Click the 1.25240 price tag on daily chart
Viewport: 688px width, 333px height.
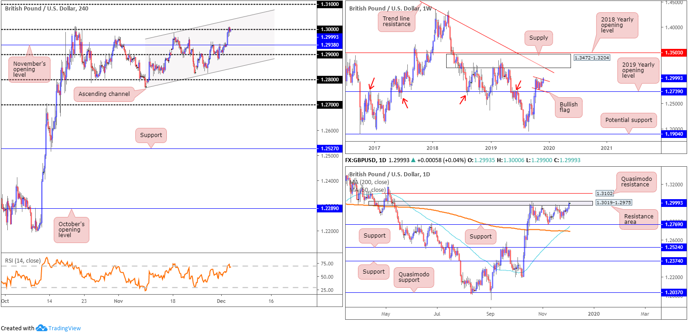(x=674, y=248)
